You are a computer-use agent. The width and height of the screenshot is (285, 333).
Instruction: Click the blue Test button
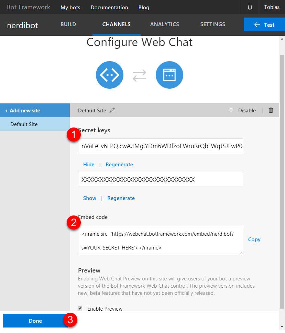click(264, 25)
